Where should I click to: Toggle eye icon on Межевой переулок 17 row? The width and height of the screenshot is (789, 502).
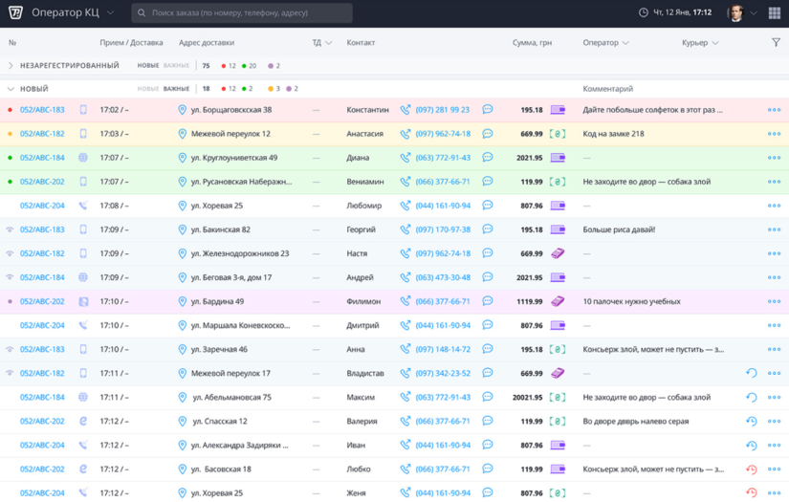coord(10,373)
